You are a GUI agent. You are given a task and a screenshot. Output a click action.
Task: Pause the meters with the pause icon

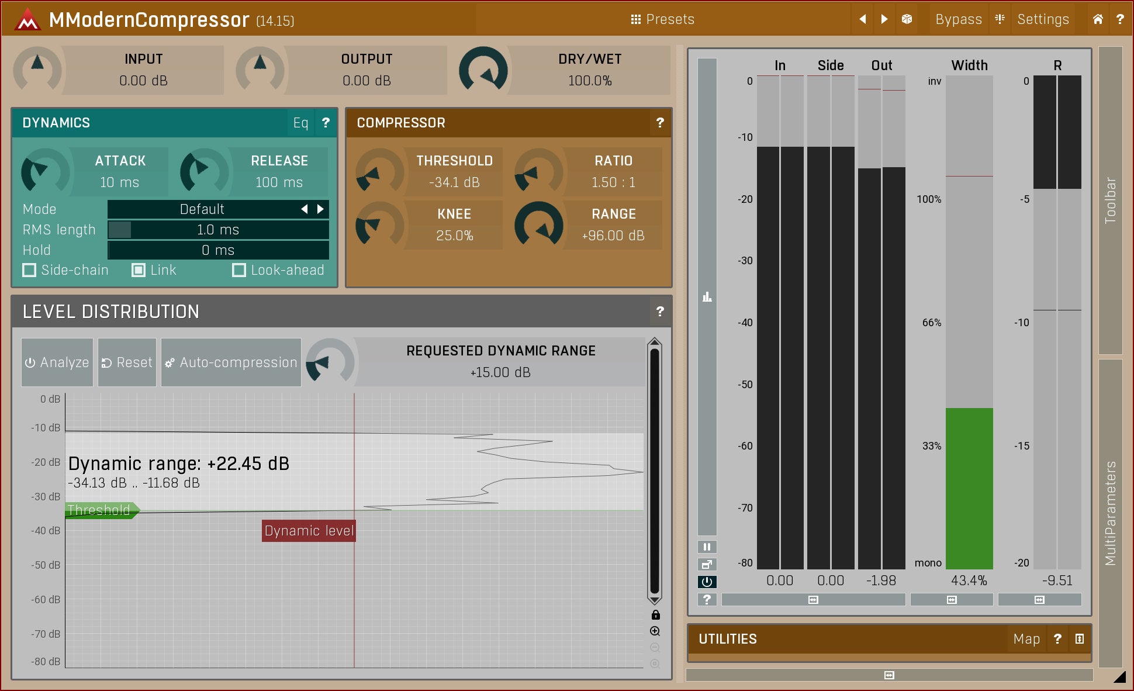[707, 547]
